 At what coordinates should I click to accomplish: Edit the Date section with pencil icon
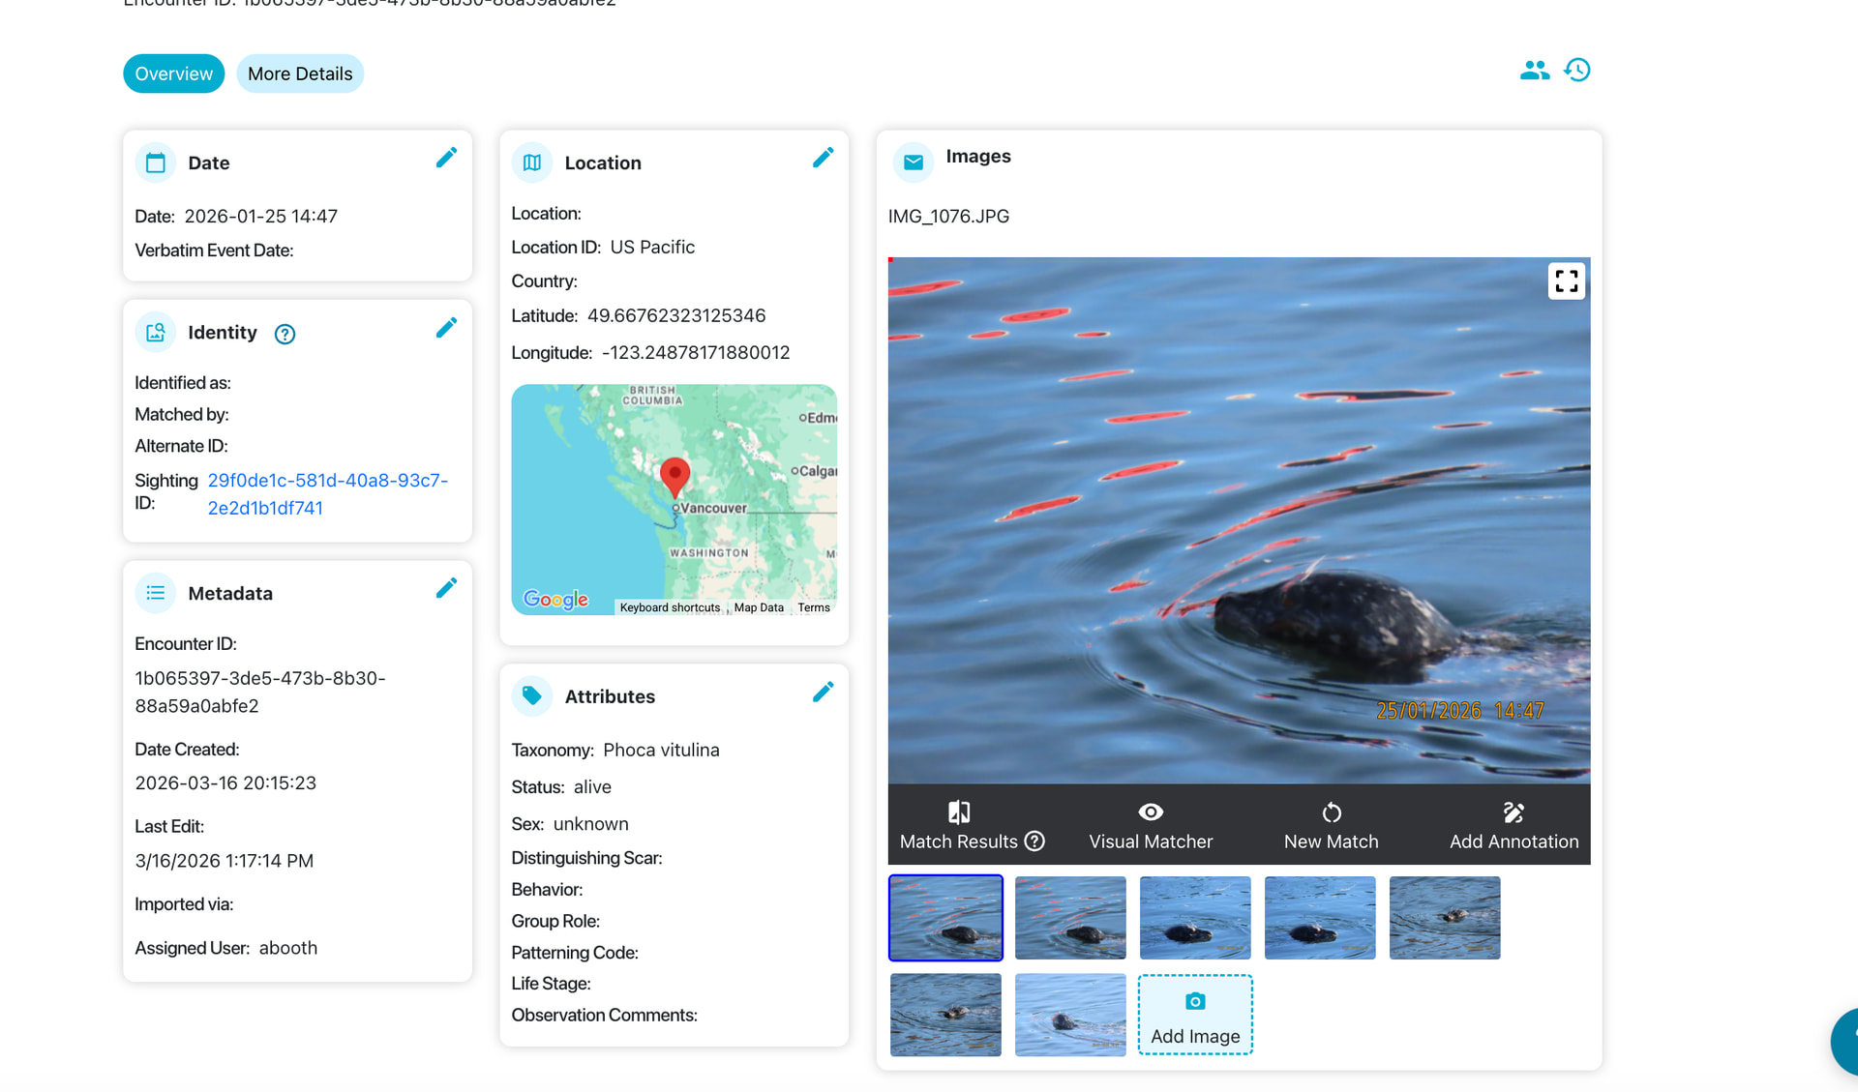[x=446, y=158]
